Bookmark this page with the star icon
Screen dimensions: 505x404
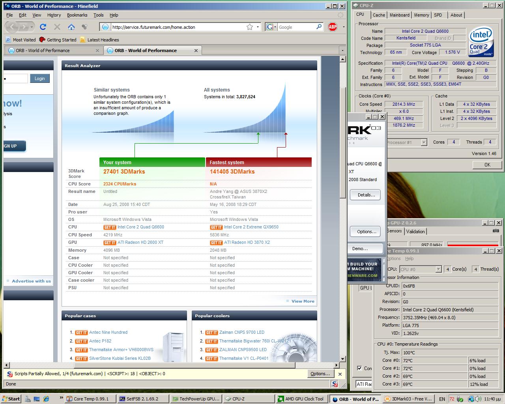(250, 27)
